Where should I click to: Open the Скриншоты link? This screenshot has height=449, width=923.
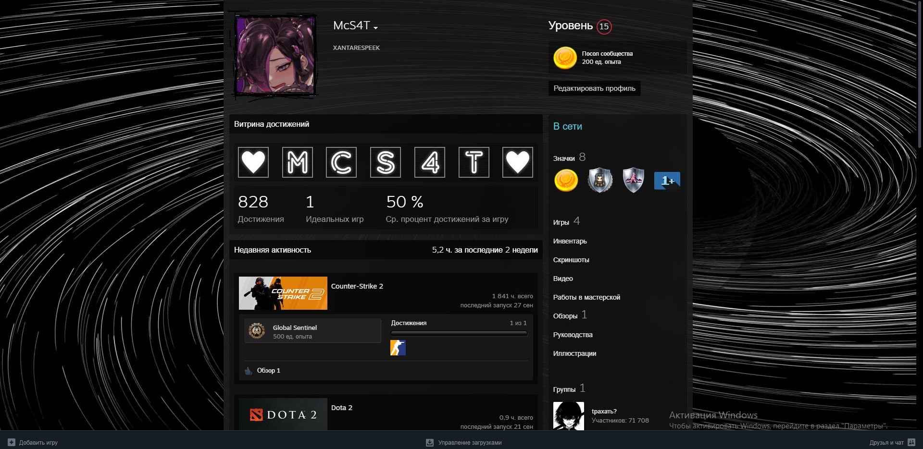571,260
